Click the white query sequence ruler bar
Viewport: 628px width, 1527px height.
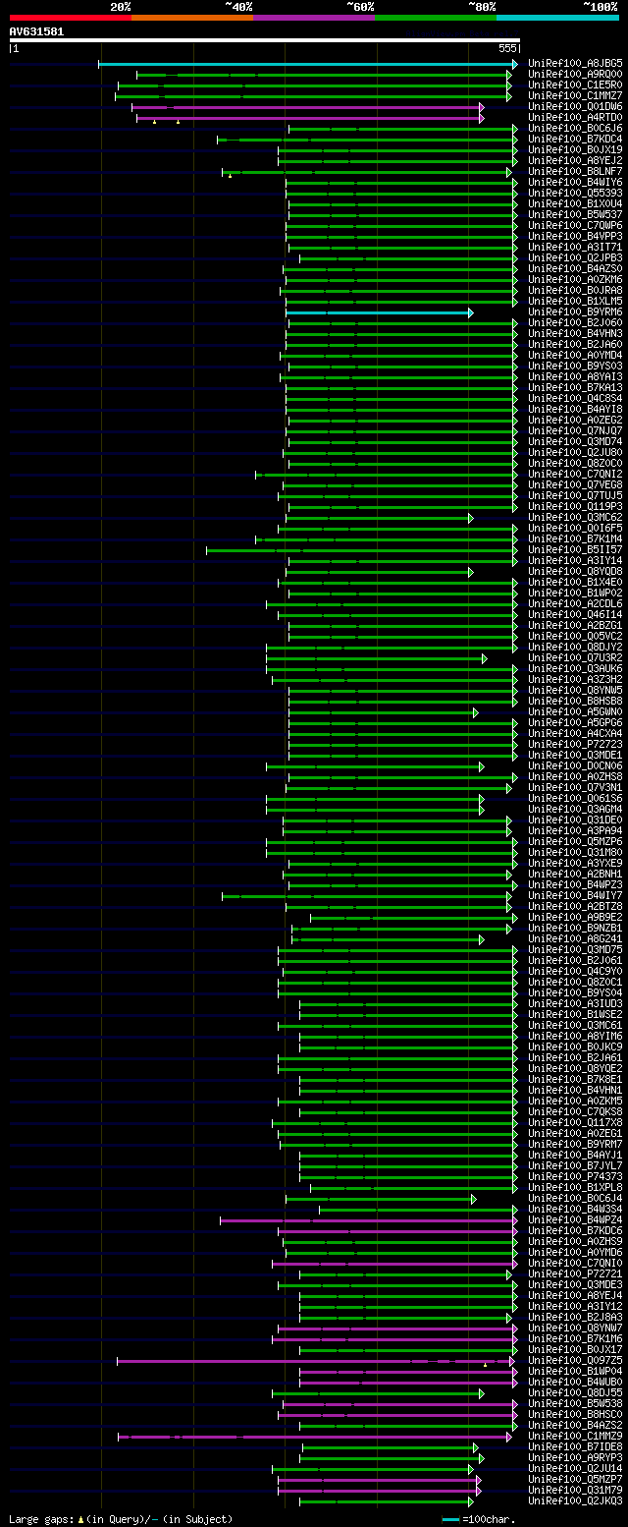click(x=264, y=40)
